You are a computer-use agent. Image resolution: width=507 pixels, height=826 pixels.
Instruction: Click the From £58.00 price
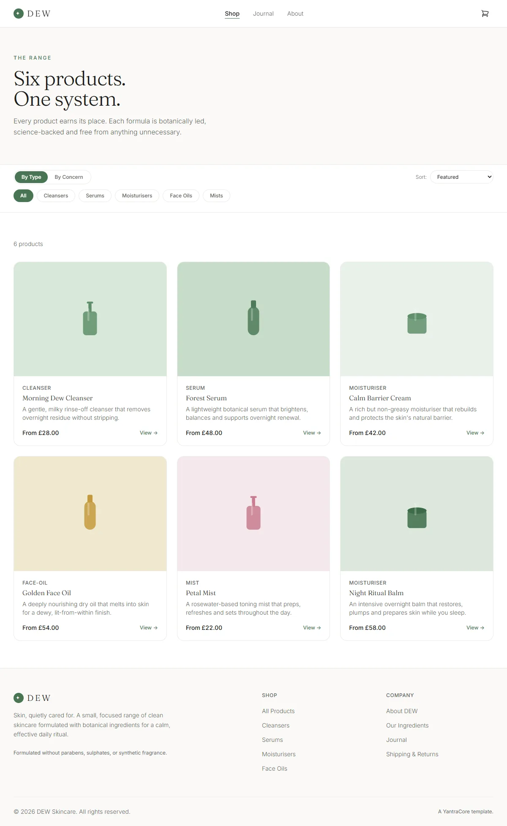(x=367, y=628)
